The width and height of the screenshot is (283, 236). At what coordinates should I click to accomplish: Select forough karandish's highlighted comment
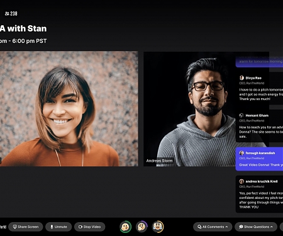[260, 159]
